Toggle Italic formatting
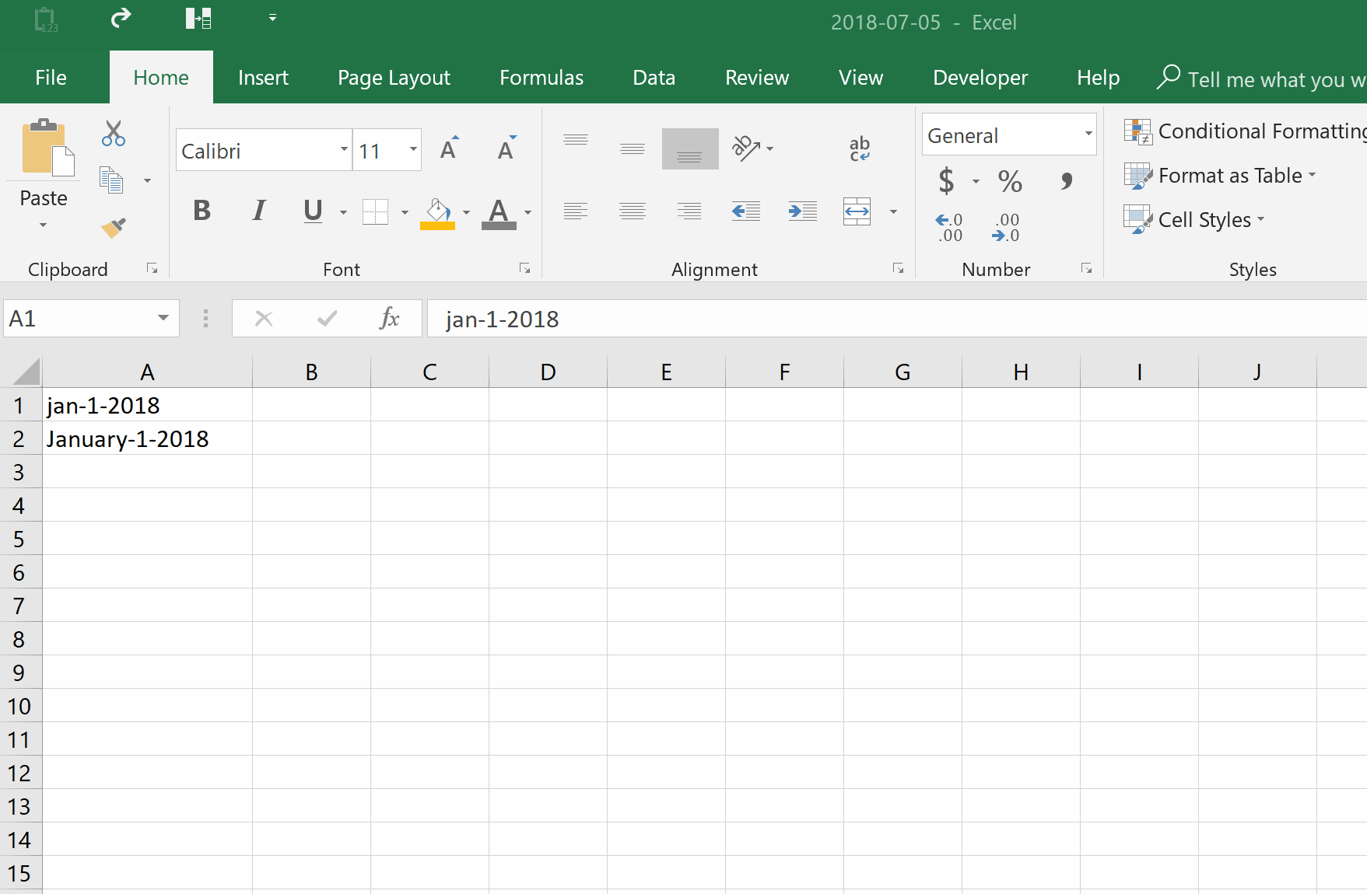The width and height of the screenshot is (1367, 894). tap(258, 211)
